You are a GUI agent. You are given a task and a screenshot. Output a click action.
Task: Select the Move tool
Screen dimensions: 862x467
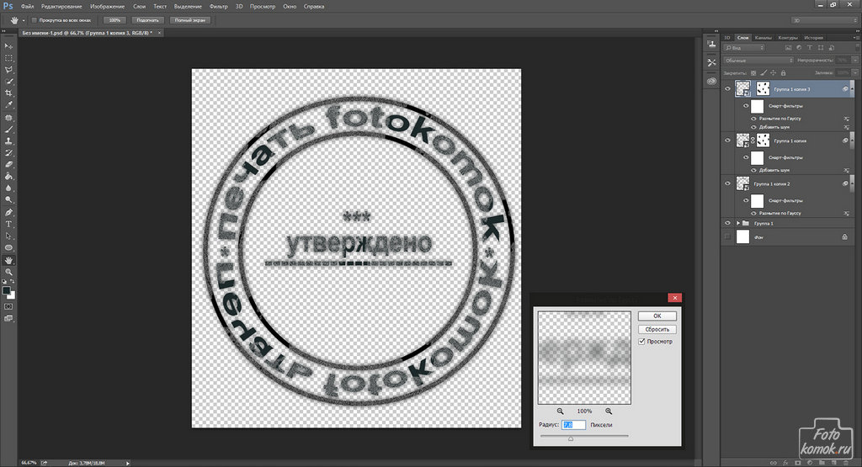8,46
